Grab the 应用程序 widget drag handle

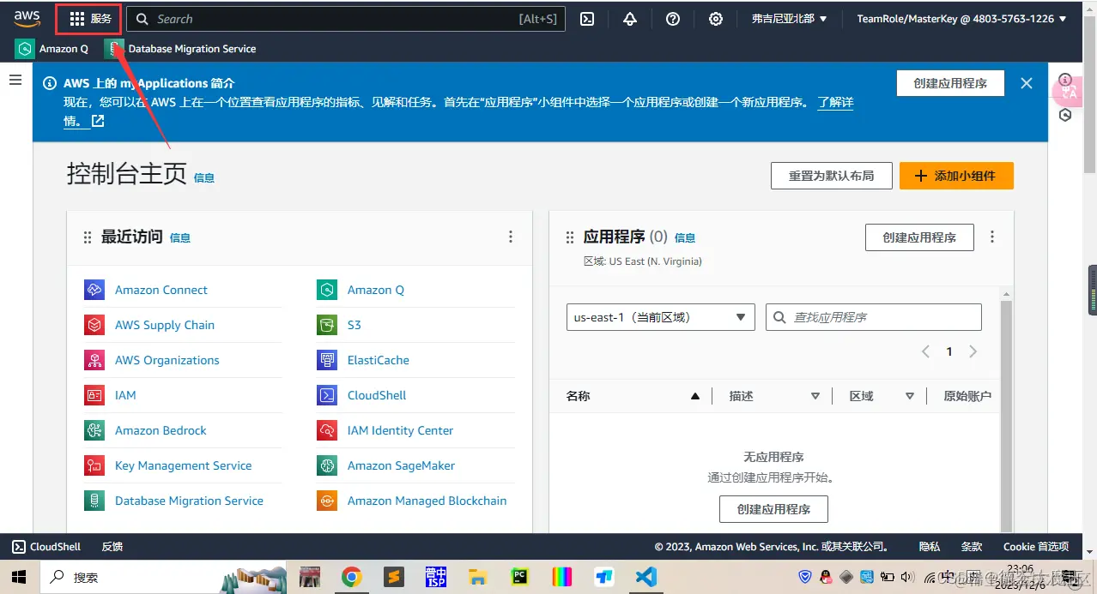[x=570, y=237]
